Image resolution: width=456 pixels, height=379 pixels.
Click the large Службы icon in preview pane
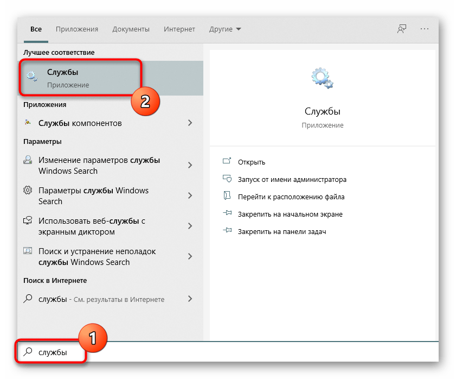coord(322,78)
